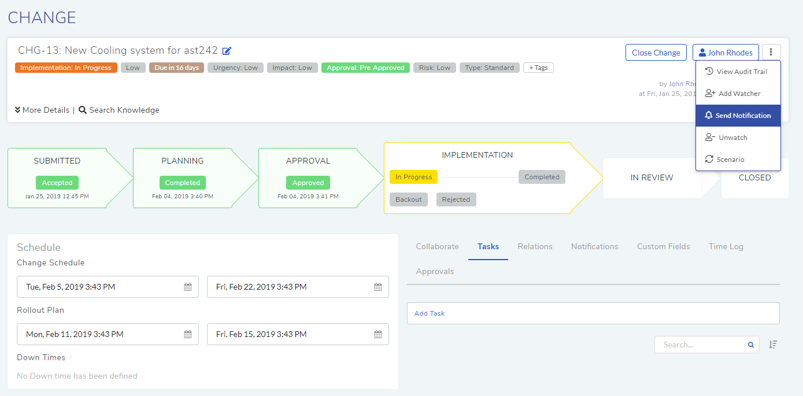Viewport: 803px width, 396px height.
Task: Select Scenario menu entry
Action: coord(738,160)
